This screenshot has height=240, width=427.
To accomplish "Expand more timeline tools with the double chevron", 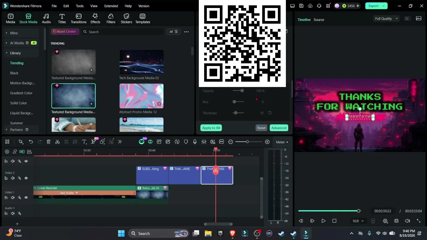I will 120,142.
